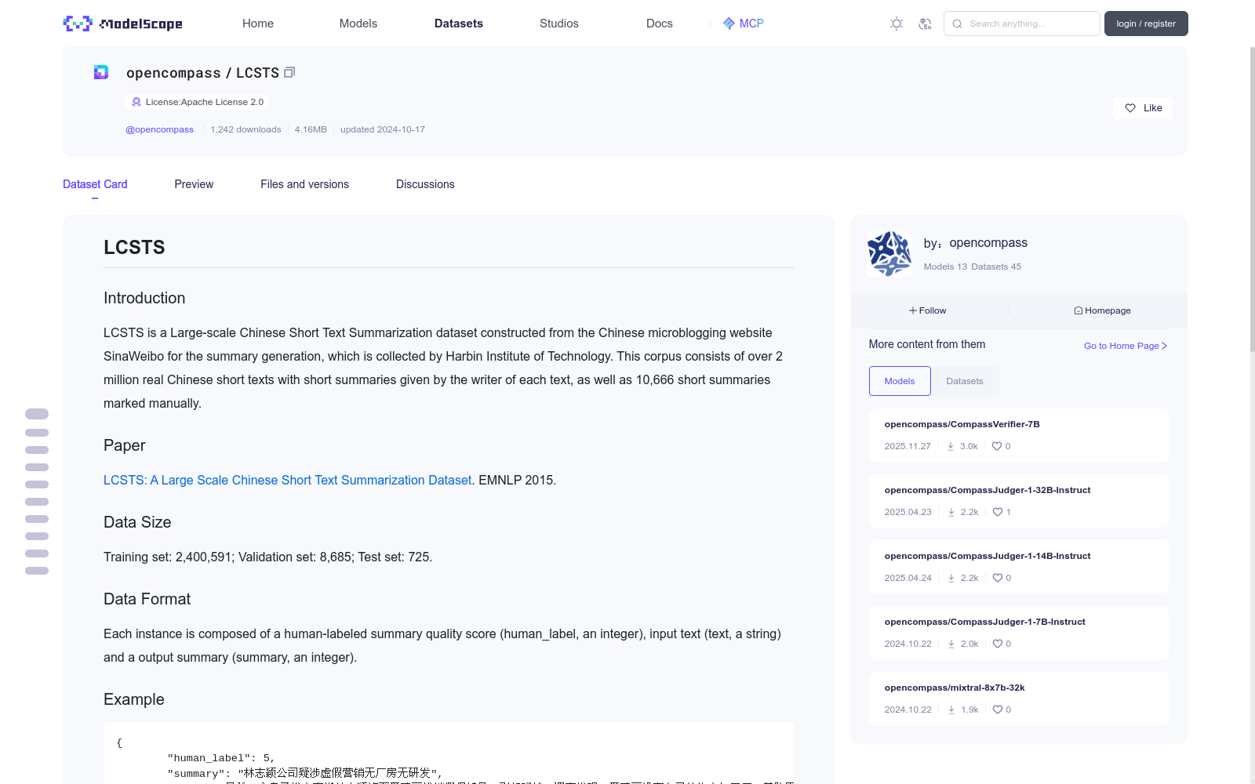
Task: Copy dataset name opencompass/LCSTS
Action: point(289,72)
